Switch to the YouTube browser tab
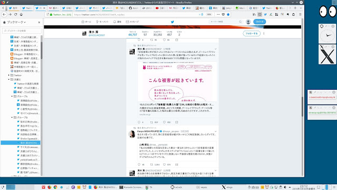Screen dimensions: 337x190 (x=160, y=8)
